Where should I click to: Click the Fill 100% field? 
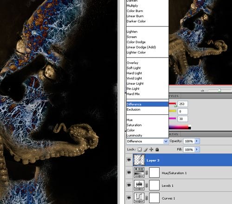189,150
